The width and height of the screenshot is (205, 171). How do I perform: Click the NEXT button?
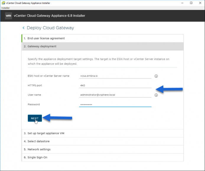pyautogui.click(x=35, y=118)
